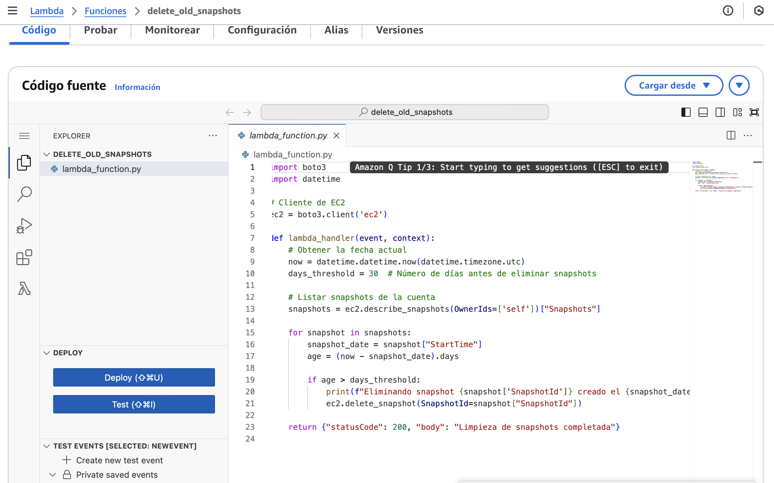The image size is (774, 483).
Task: Open Explorer more actions ellipsis
Action: pyautogui.click(x=213, y=136)
